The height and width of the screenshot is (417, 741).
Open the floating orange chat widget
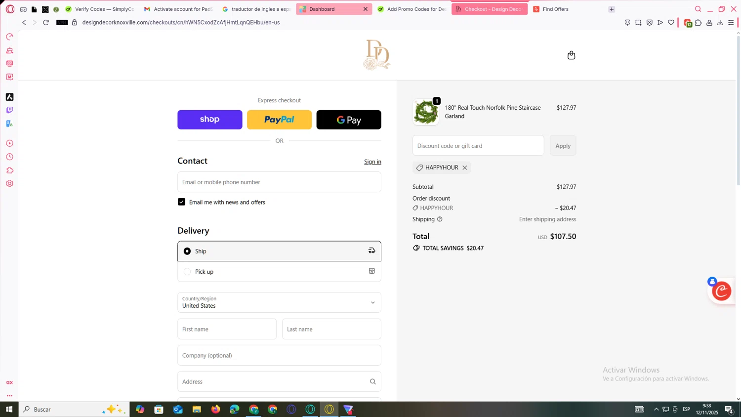click(722, 291)
